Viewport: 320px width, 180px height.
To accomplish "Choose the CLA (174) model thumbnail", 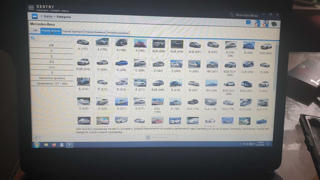I will tap(193, 102).
